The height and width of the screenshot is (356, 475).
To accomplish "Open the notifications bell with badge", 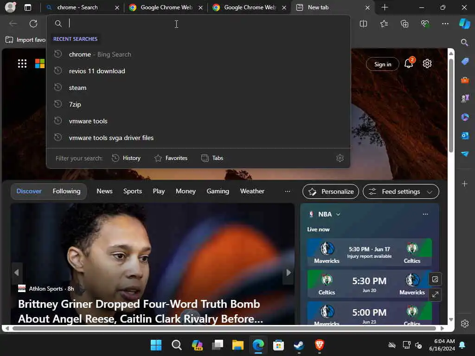I will tap(409, 63).
